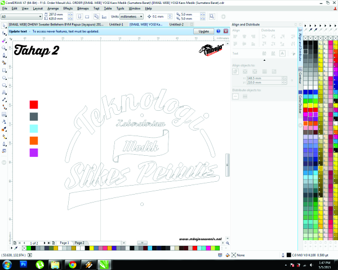
Task: Increase page width 297.0 mm spinner
Action: [70, 14]
